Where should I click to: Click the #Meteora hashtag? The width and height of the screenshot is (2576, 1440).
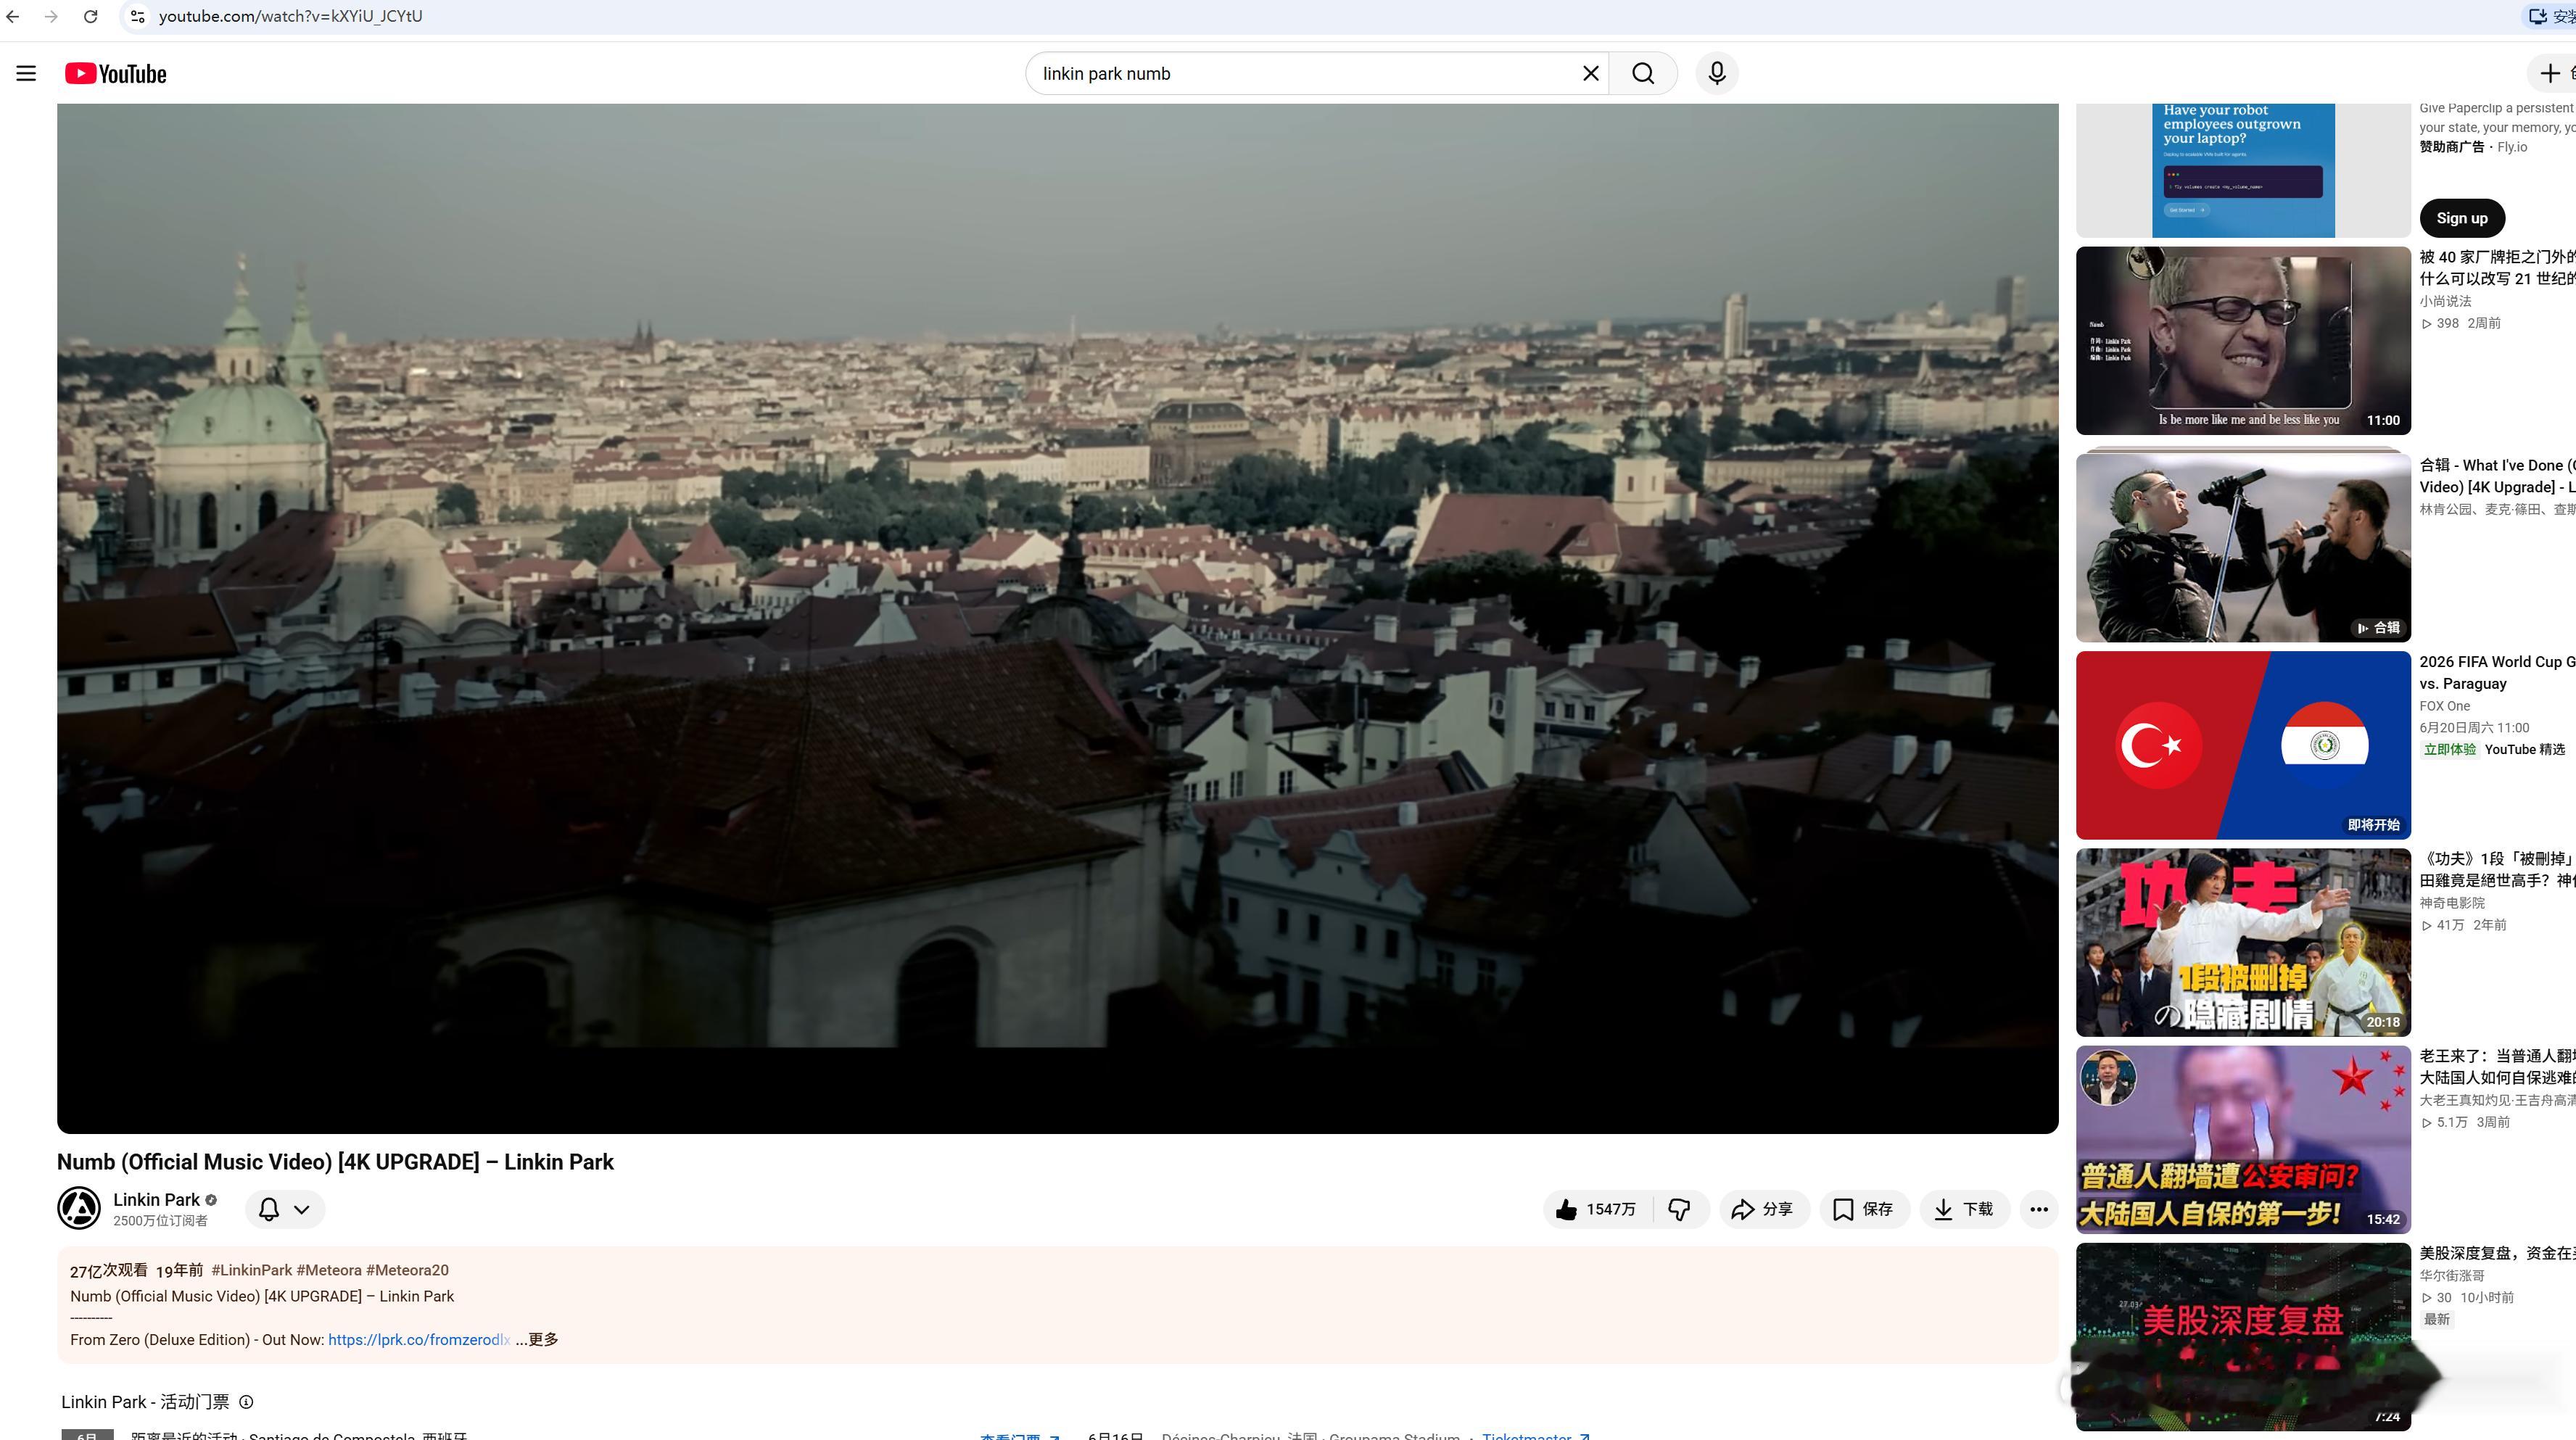329,1270
